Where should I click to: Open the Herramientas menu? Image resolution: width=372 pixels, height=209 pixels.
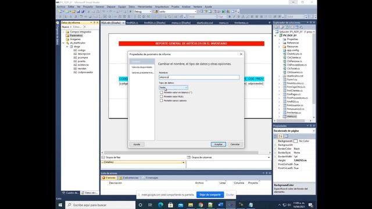[x=145, y=7]
